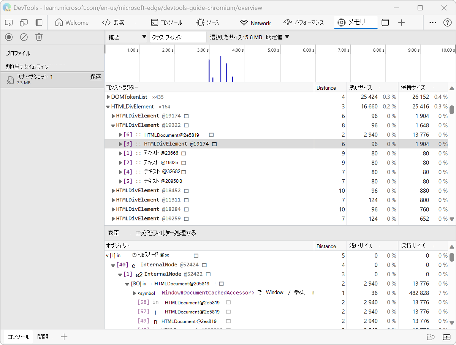Toggle device emulation icon

24,23
